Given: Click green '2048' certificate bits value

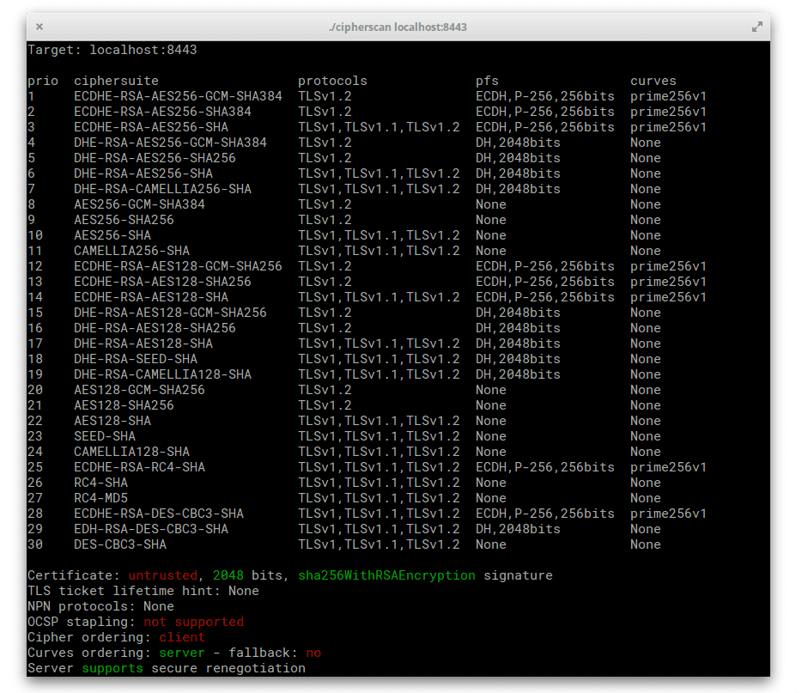Looking at the screenshot, I should point(228,575).
